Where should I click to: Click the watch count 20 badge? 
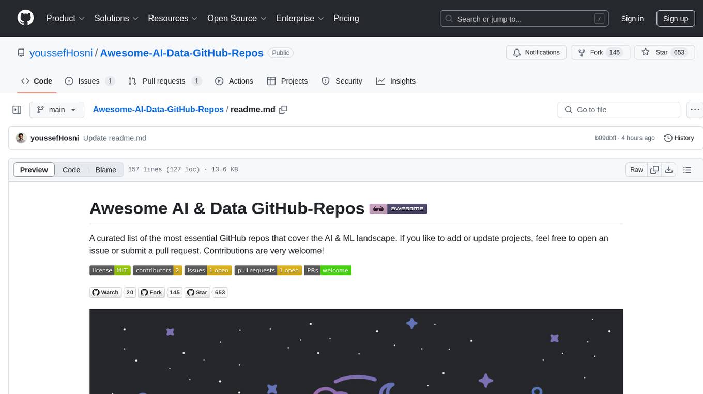point(130,292)
